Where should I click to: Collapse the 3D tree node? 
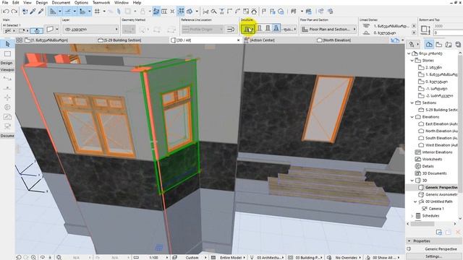(x=412, y=181)
